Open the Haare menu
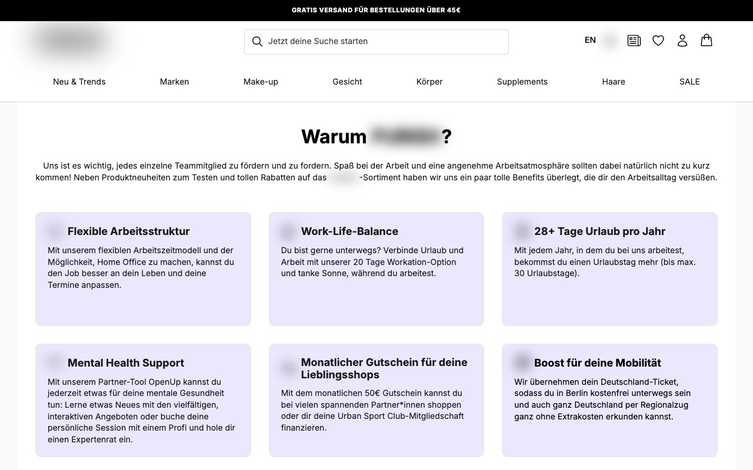Image resolution: width=753 pixels, height=470 pixels. pos(614,82)
